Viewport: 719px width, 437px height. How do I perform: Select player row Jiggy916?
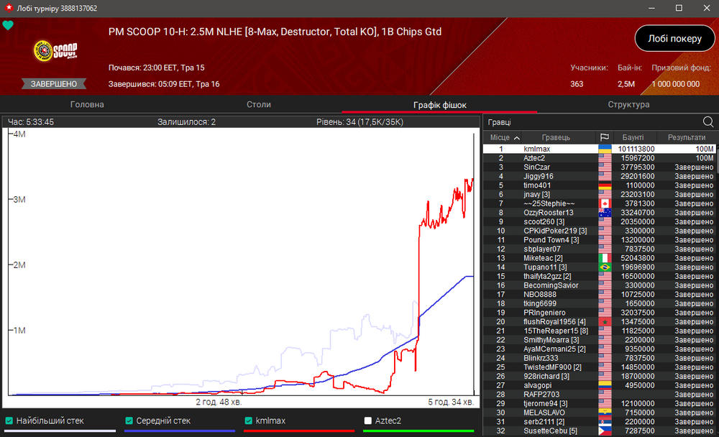(600, 176)
